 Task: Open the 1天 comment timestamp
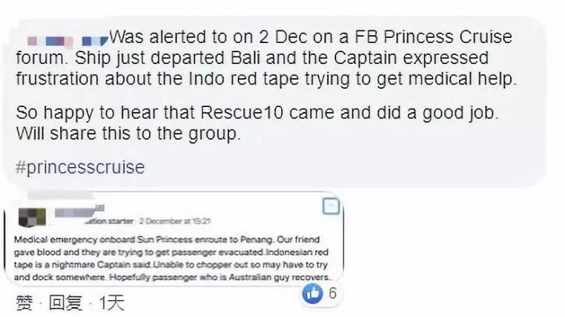coord(111,304)
